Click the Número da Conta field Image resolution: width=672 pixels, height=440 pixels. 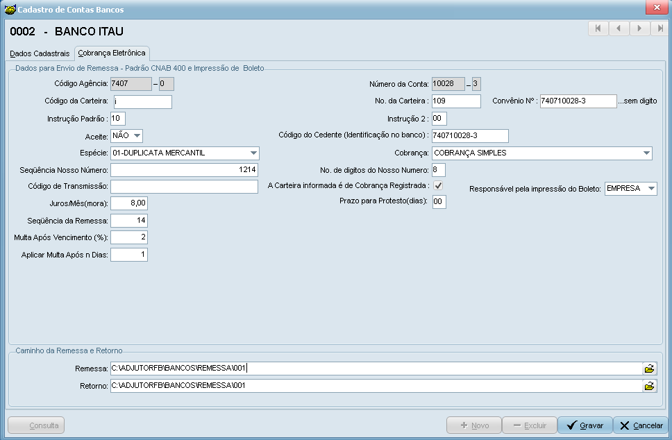pyautogui.click(x=448, y=84)
